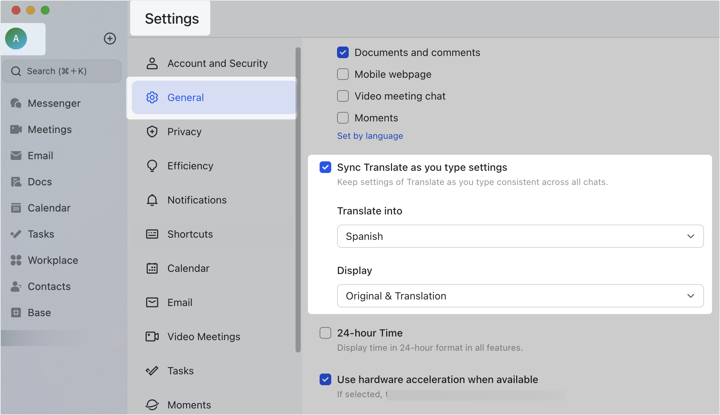Viewport: 720px width, 415px height.
Task: Click the "Translate into" label
Action: click(369, 211)
